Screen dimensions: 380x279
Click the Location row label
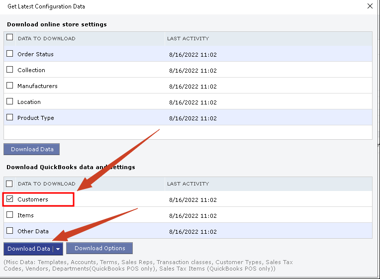[29, 102]
